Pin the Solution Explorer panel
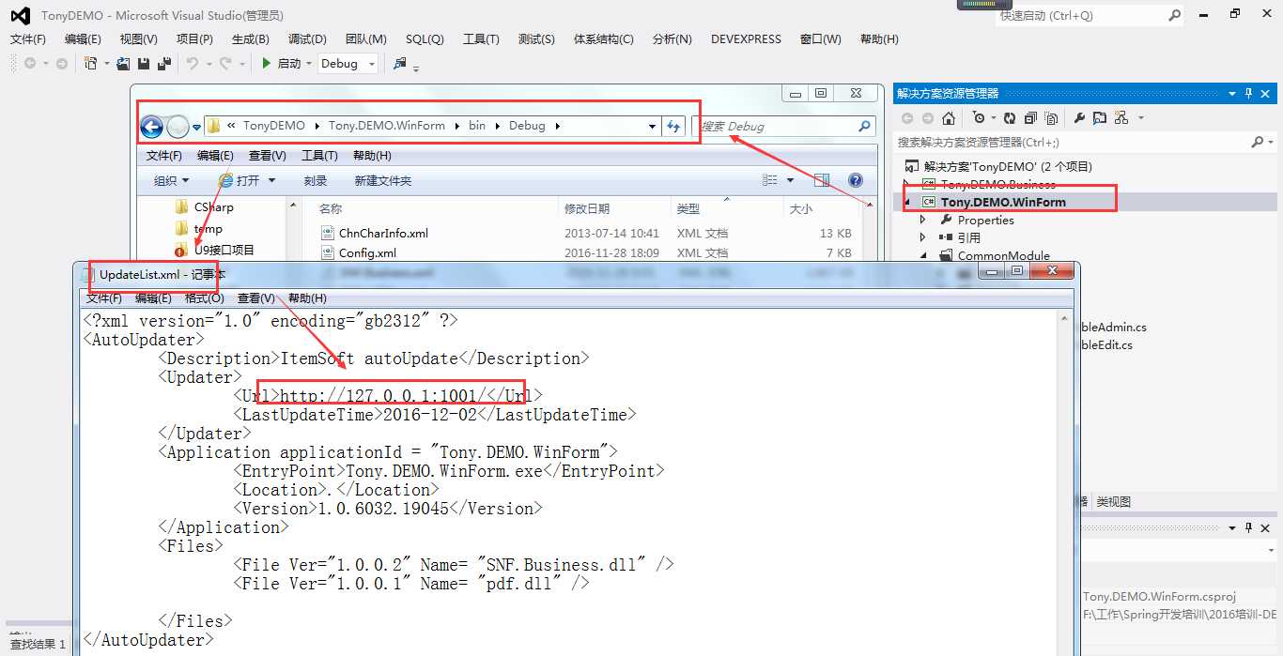1283x656 pixels. pyautogui.click(x=1249, y=93)
